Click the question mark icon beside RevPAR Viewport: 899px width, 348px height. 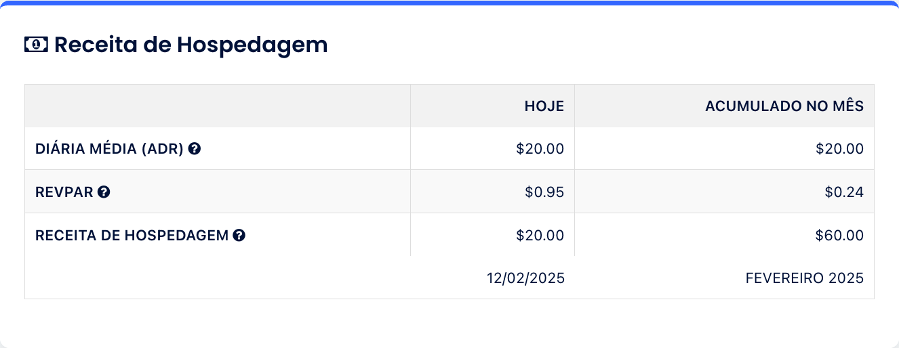pos(104,192)
